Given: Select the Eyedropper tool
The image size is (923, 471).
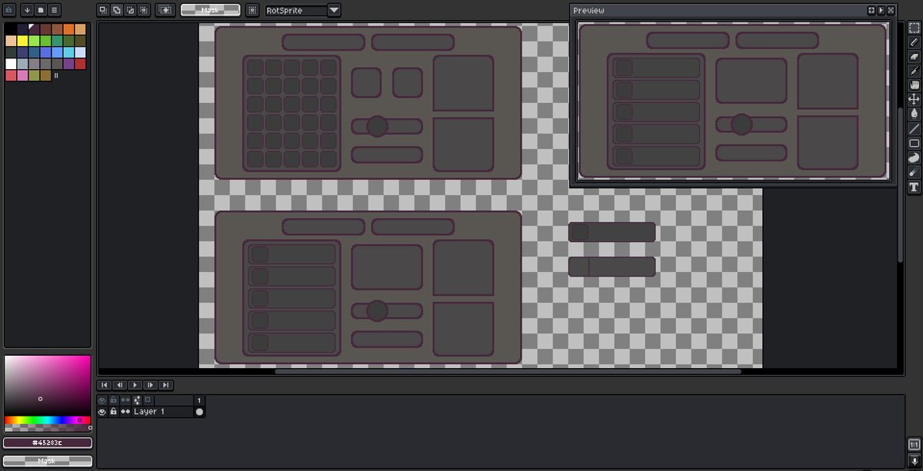Looking at the screenshot, I should coord(914,71).
